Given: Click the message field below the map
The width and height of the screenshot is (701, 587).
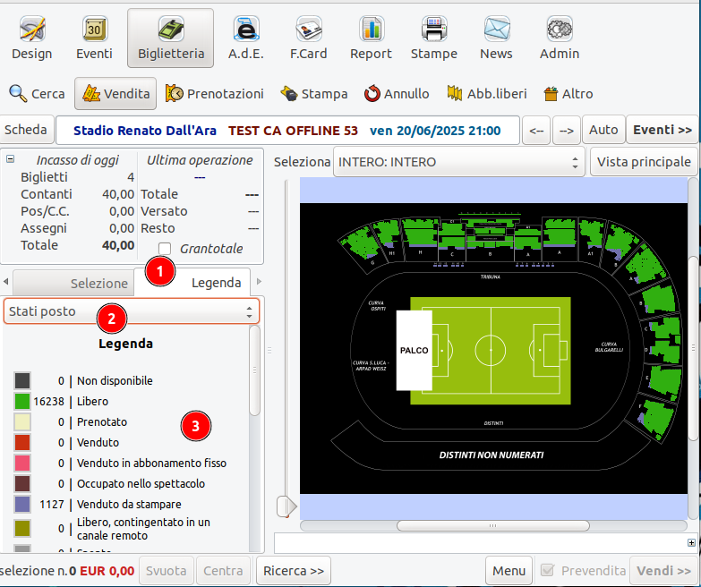Looking at the screenshot, I should coord(481,543).
